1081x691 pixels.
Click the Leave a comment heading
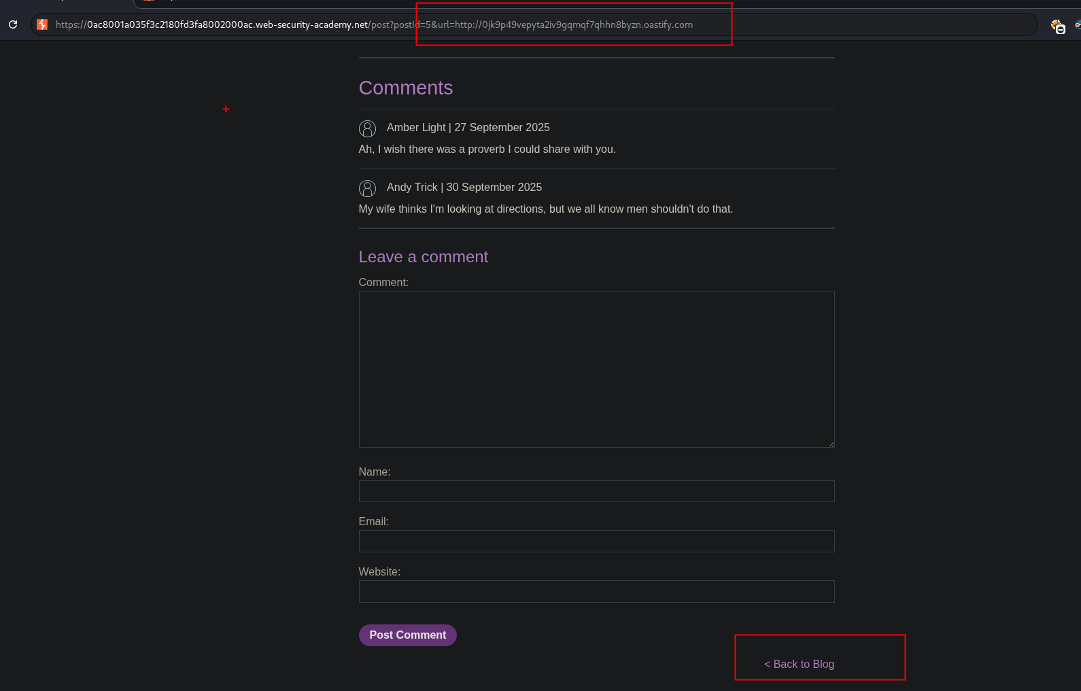tap(423, 257)
